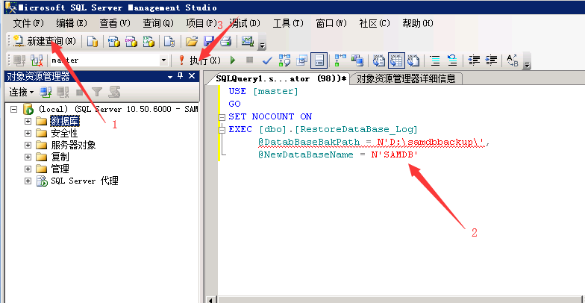
Task: Select Results to Grid mode
Action: [396, 60]
